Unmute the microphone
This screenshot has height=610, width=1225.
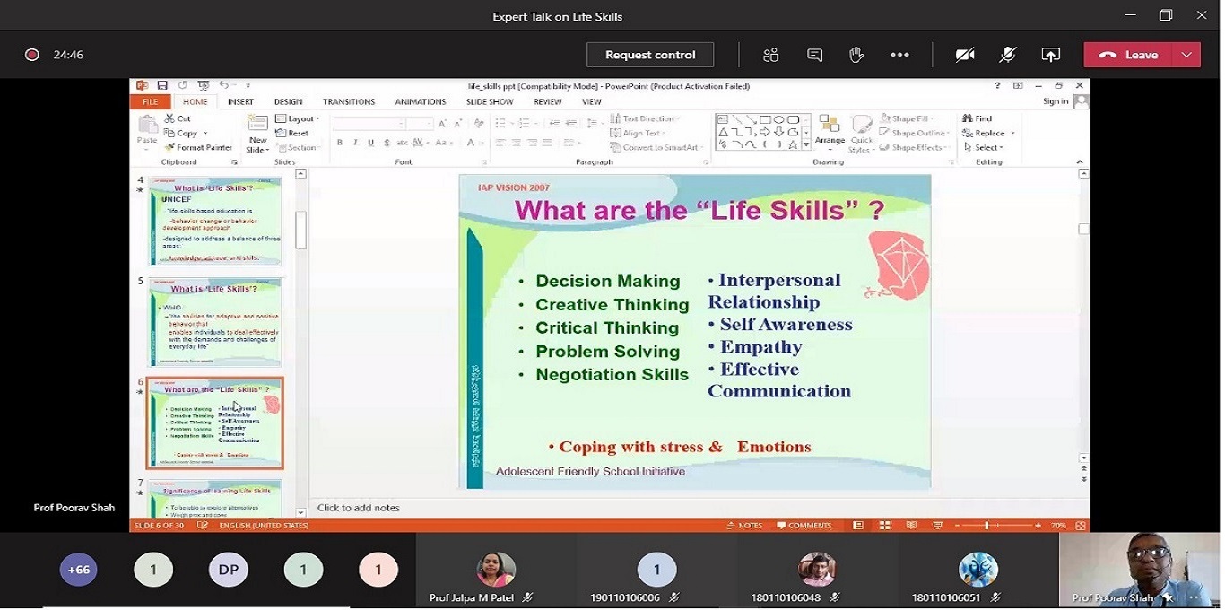click(1007, 55)
